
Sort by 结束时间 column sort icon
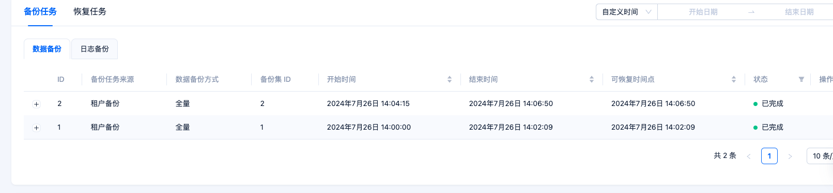592,79
